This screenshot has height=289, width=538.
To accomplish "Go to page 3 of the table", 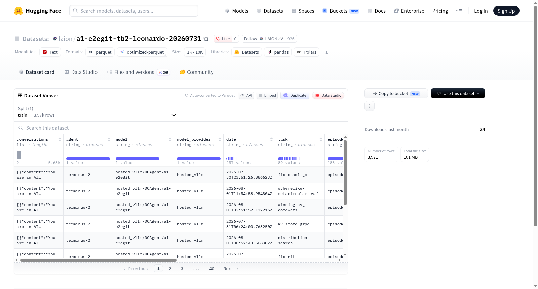I will [182, 269].
